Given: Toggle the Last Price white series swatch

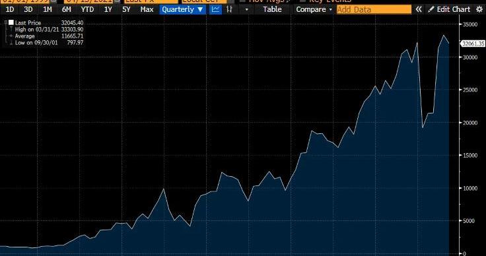Looking at the screenshot, I should 11,22.
